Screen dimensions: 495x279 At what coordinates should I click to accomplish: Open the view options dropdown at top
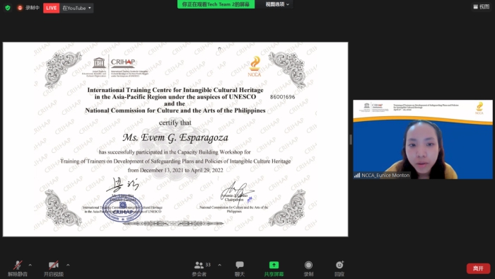tap(277, 4)
